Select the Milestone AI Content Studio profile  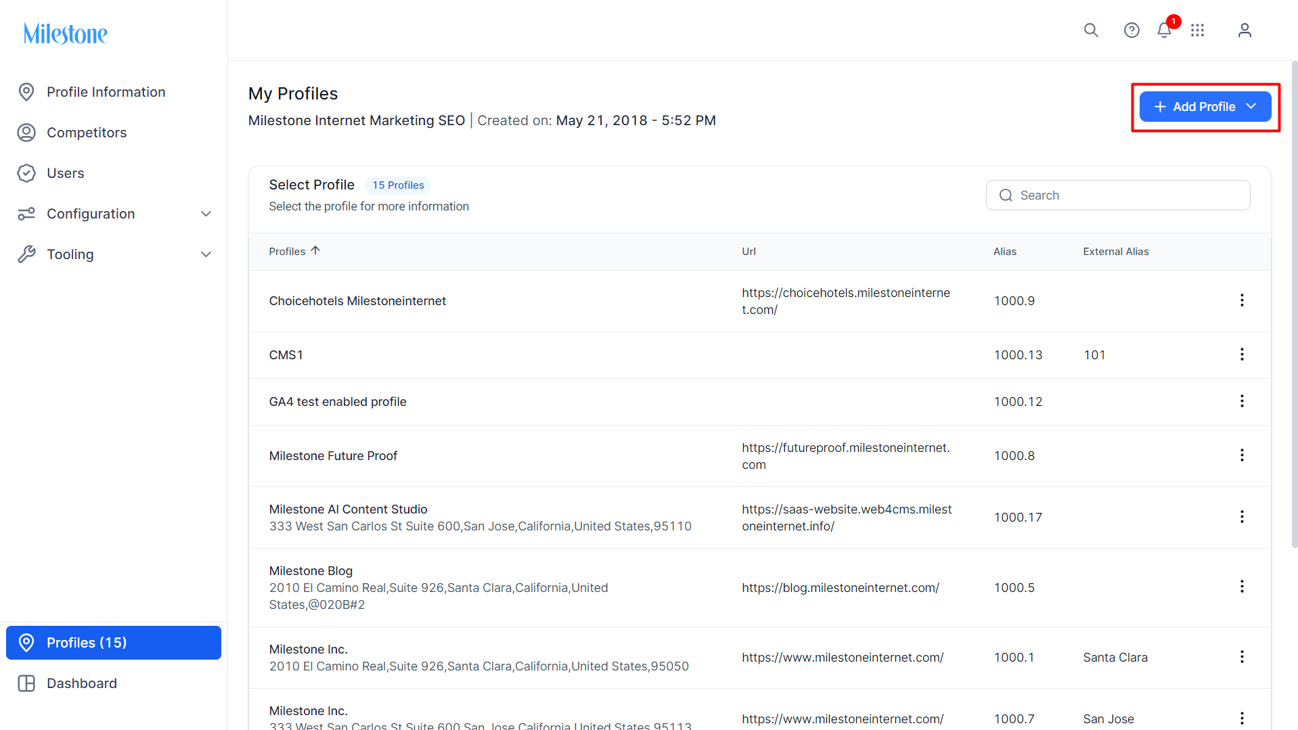[349, 509]
